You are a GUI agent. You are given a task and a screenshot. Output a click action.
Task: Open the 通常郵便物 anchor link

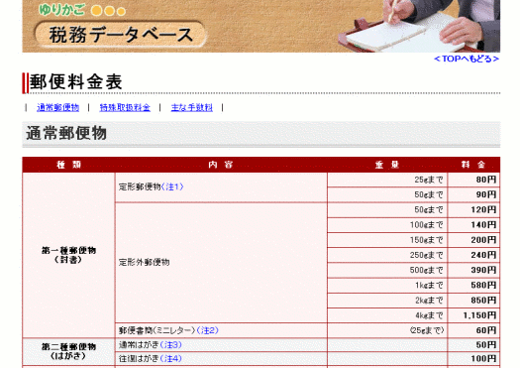58,107
